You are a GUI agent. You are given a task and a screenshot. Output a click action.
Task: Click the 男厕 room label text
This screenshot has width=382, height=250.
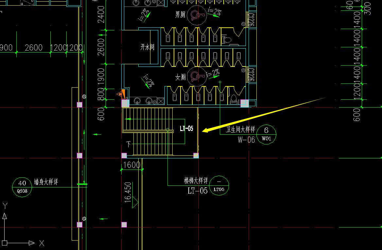click(x=180, y=14)
